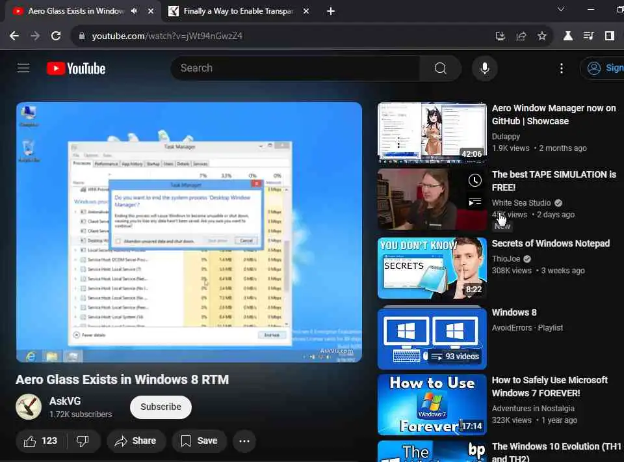Go to YouTube home via logo
Screen dimensions: 624x462
click(76, 68)
